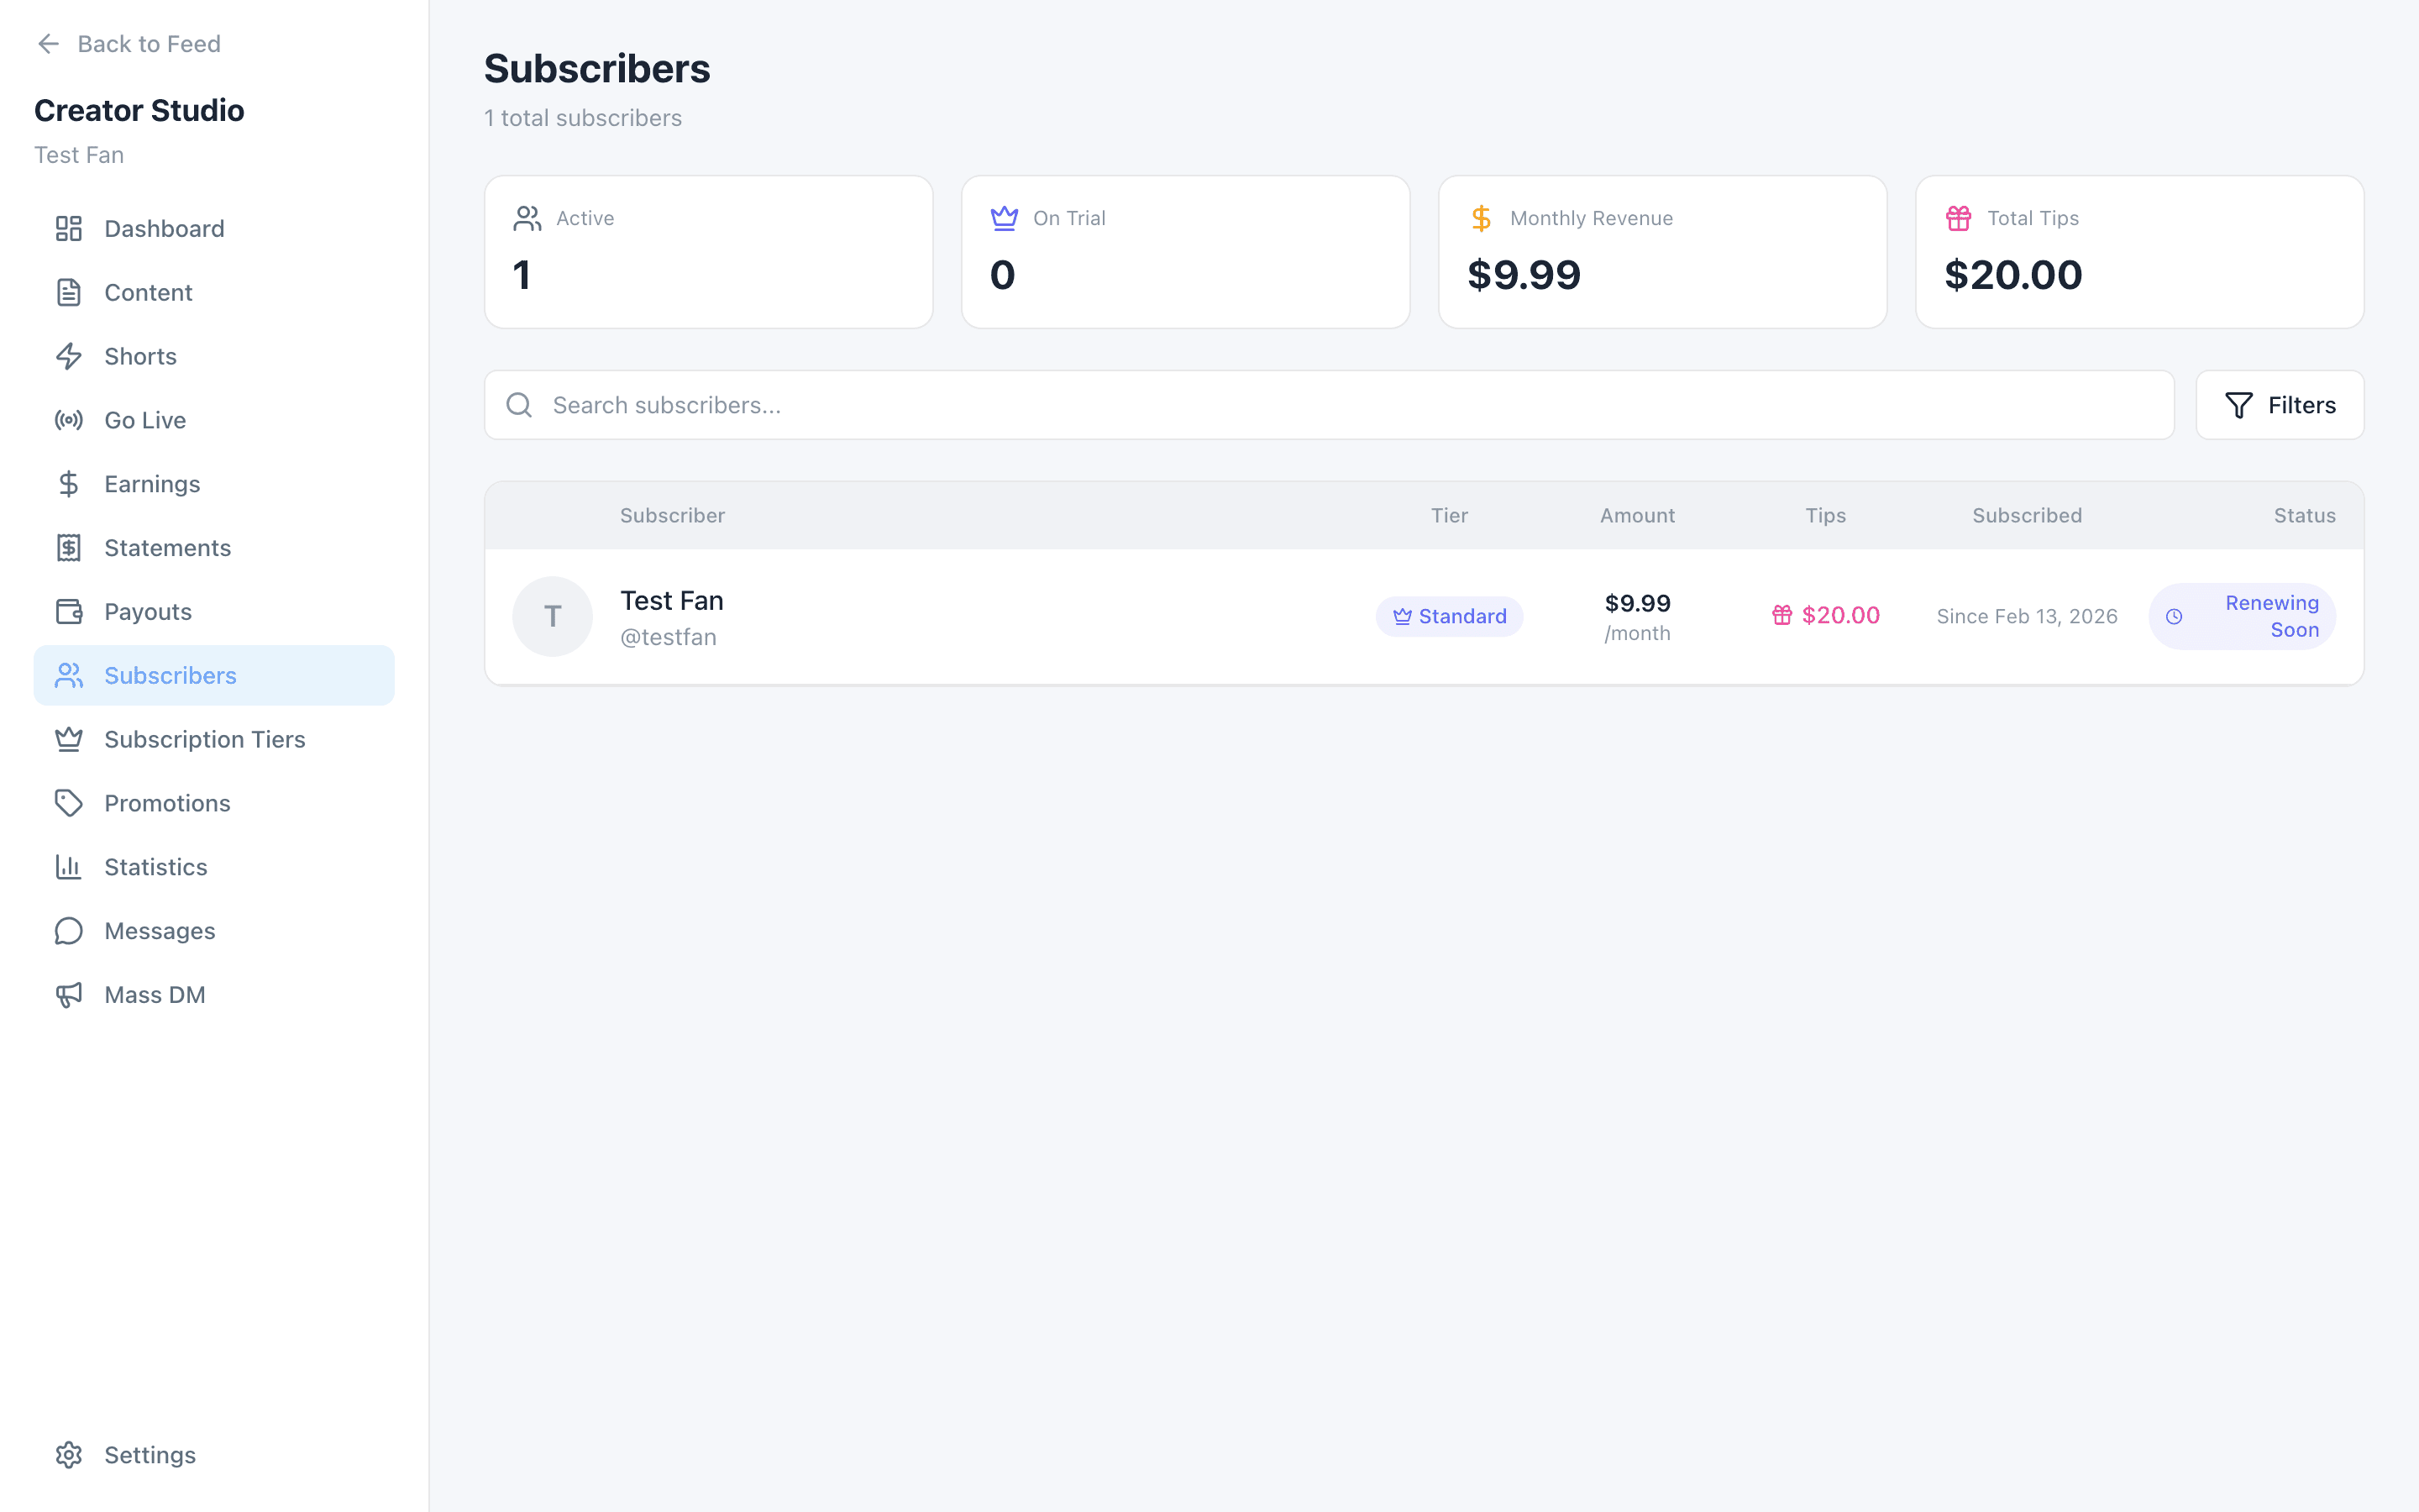This screenshot has width=2419, height=1512.
Task: Open Go Live in the sidebar
Action: pyautogui.click(x=214, y=421)
